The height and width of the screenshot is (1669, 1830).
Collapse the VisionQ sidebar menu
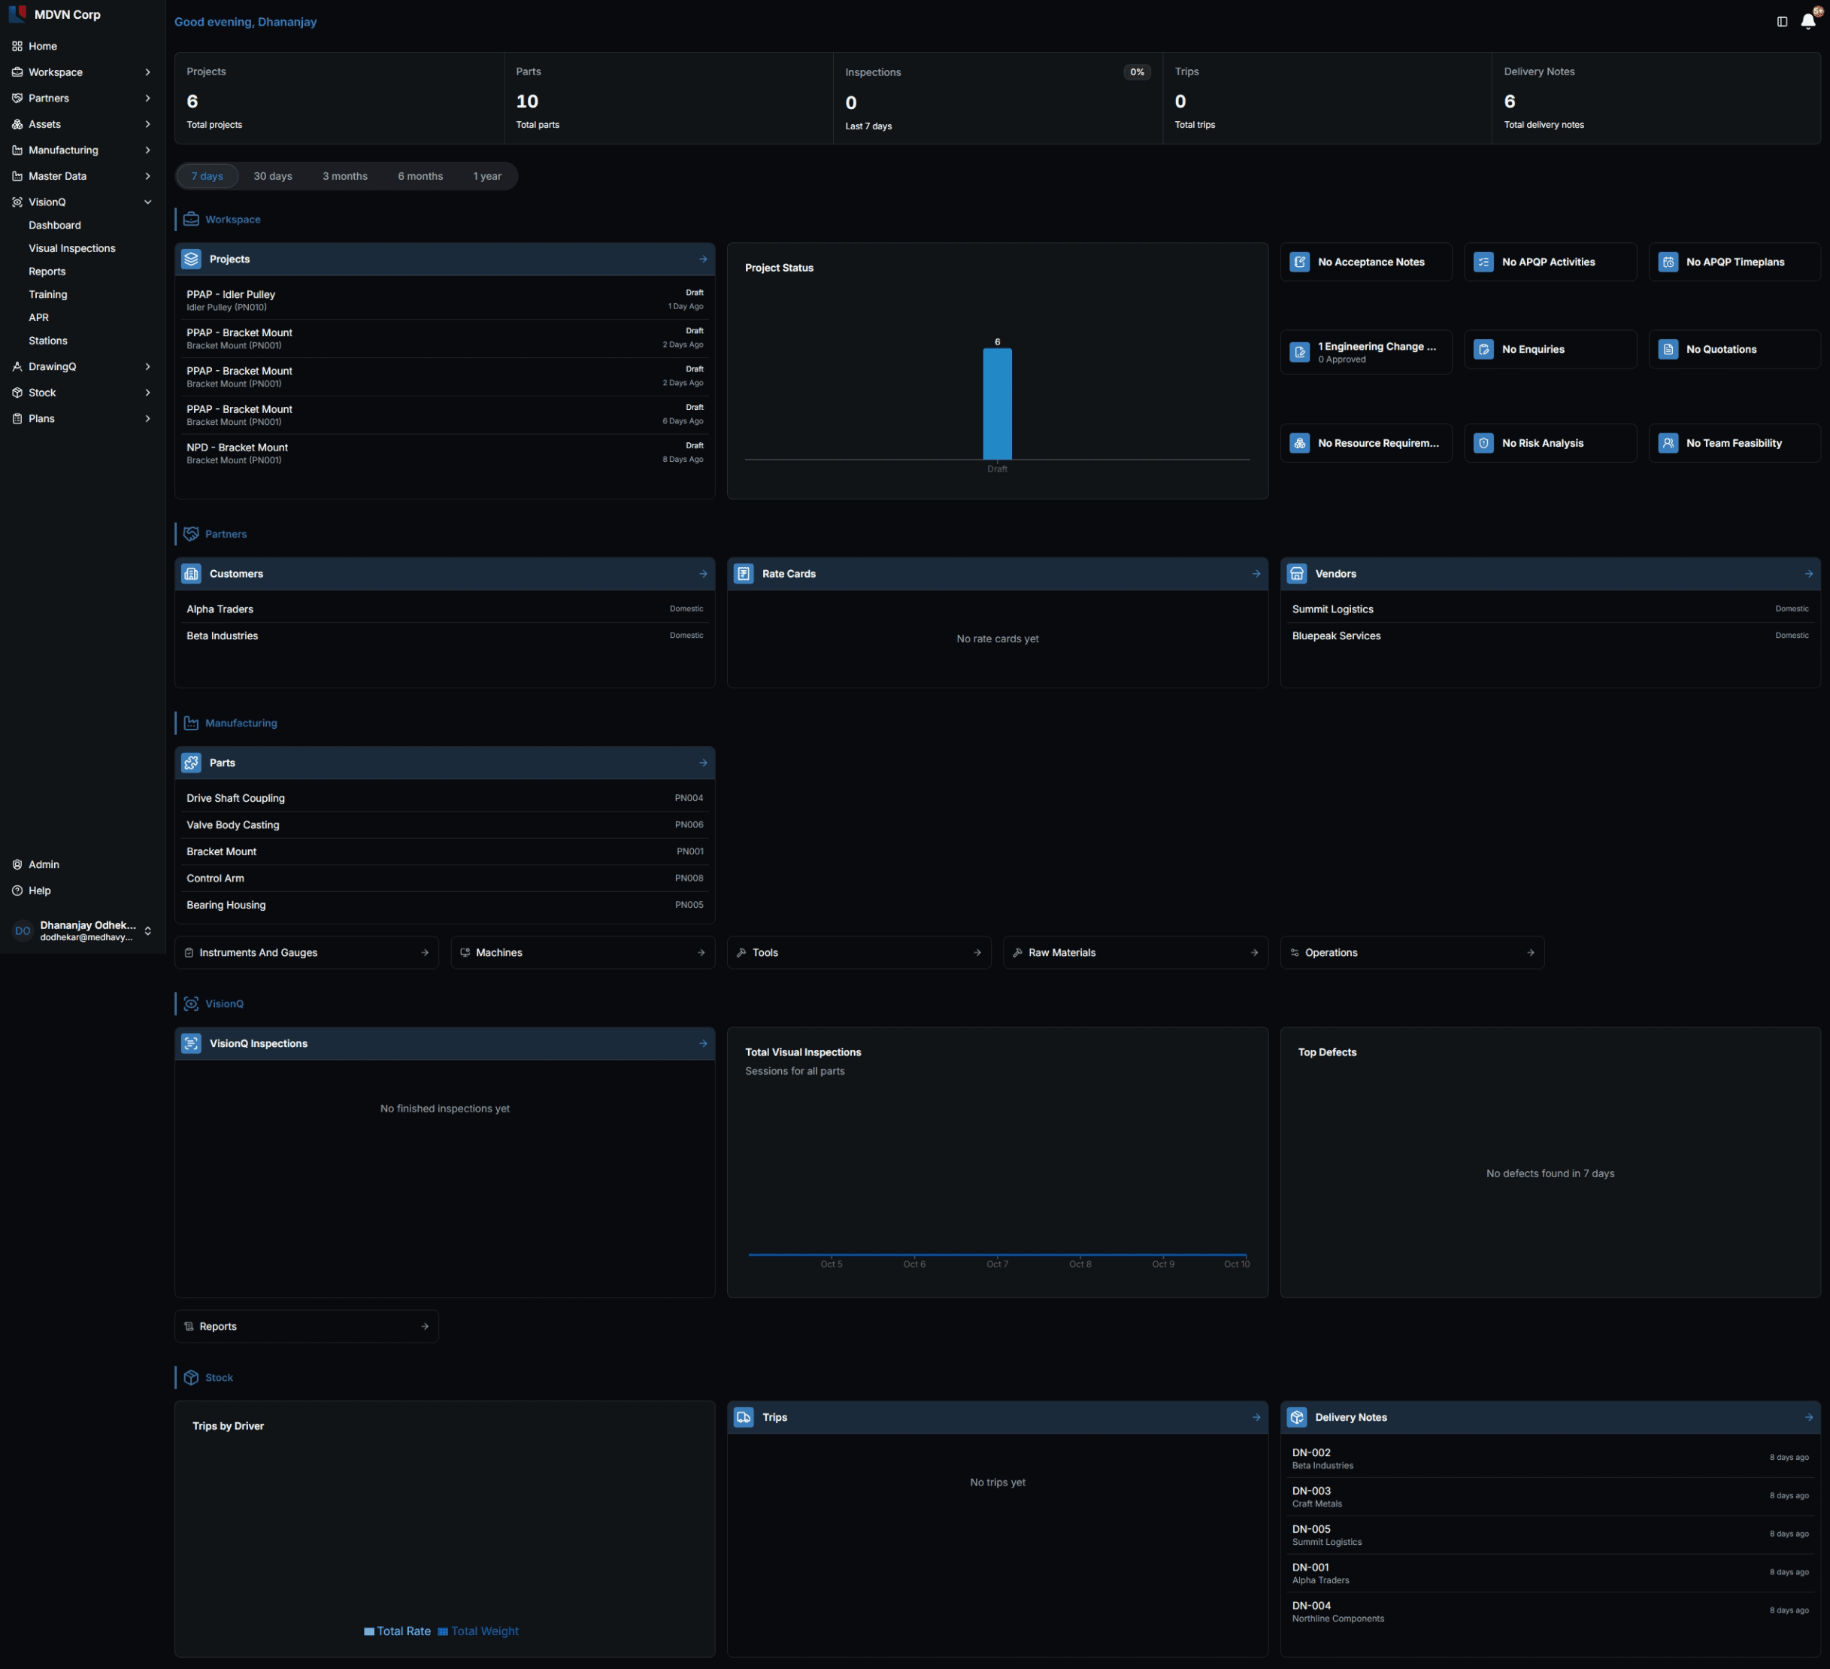[82, 202]
